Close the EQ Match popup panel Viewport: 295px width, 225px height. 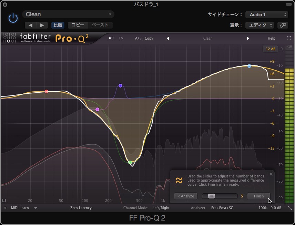271,174
